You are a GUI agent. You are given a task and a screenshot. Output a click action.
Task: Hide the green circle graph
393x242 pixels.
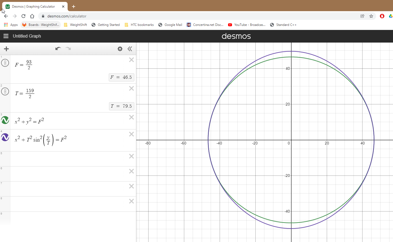coord(5,120)
